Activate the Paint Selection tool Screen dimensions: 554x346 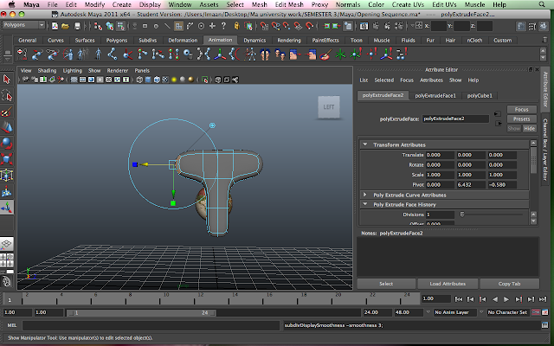(x=7, y=112)
